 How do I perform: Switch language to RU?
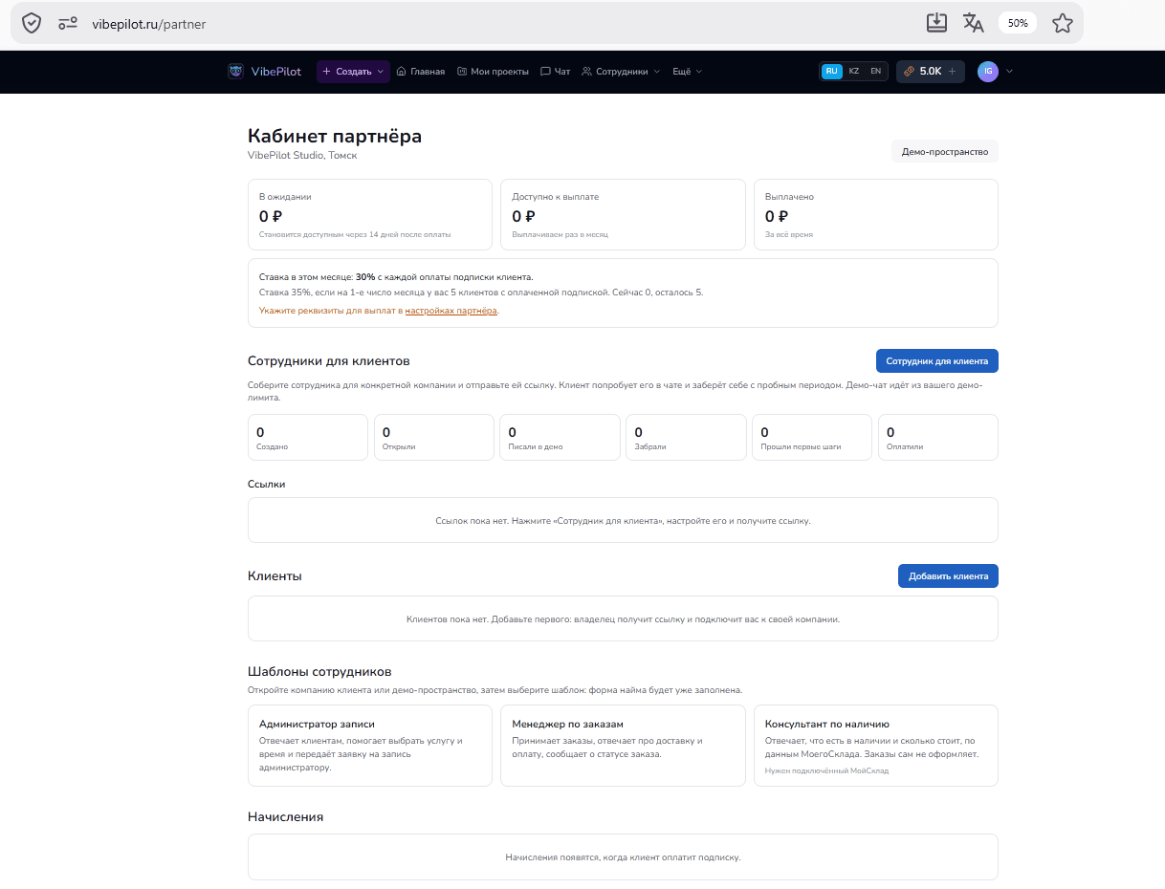(x=832, y=71)
